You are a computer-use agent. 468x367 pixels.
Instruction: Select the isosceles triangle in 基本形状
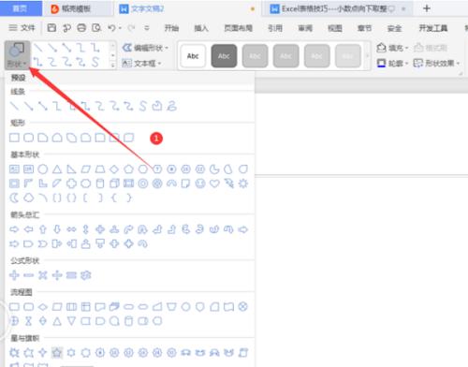pos(57,169)
